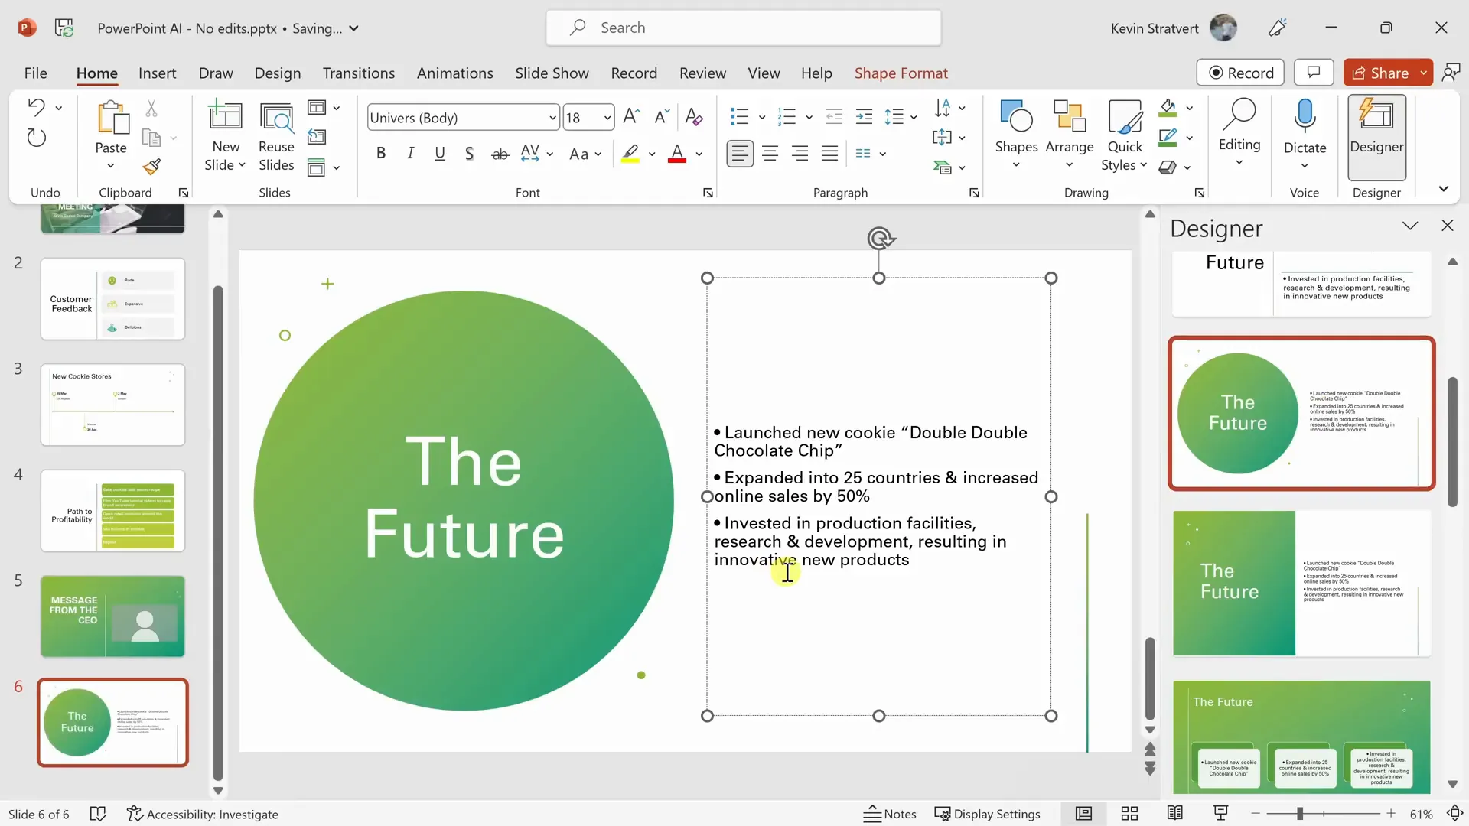The width and height of the screenshot is (1469, 826).
Task: Clear all formatting icon
Action: [x=694, y=117]
